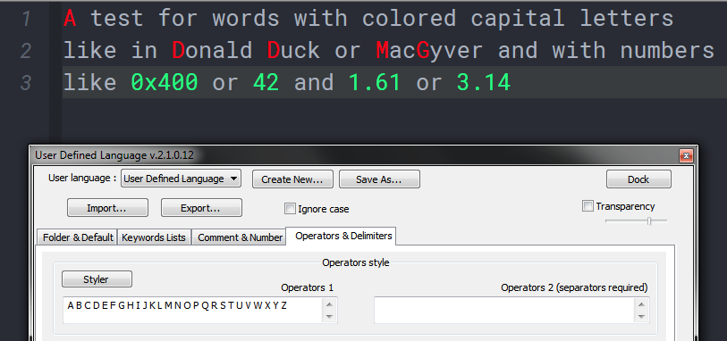The image size is (727, 341).
Task: Click the red capital A on line 1
Action: (70, 19)
